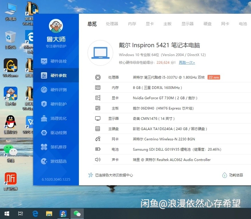Open 清理优化 sidebar item
Image resolution: width=251 pixels, height=219 pixels.
tap(56, 118)
